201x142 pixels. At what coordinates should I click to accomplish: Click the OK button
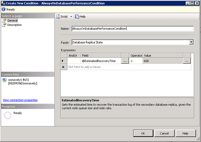tap(143, 133)
